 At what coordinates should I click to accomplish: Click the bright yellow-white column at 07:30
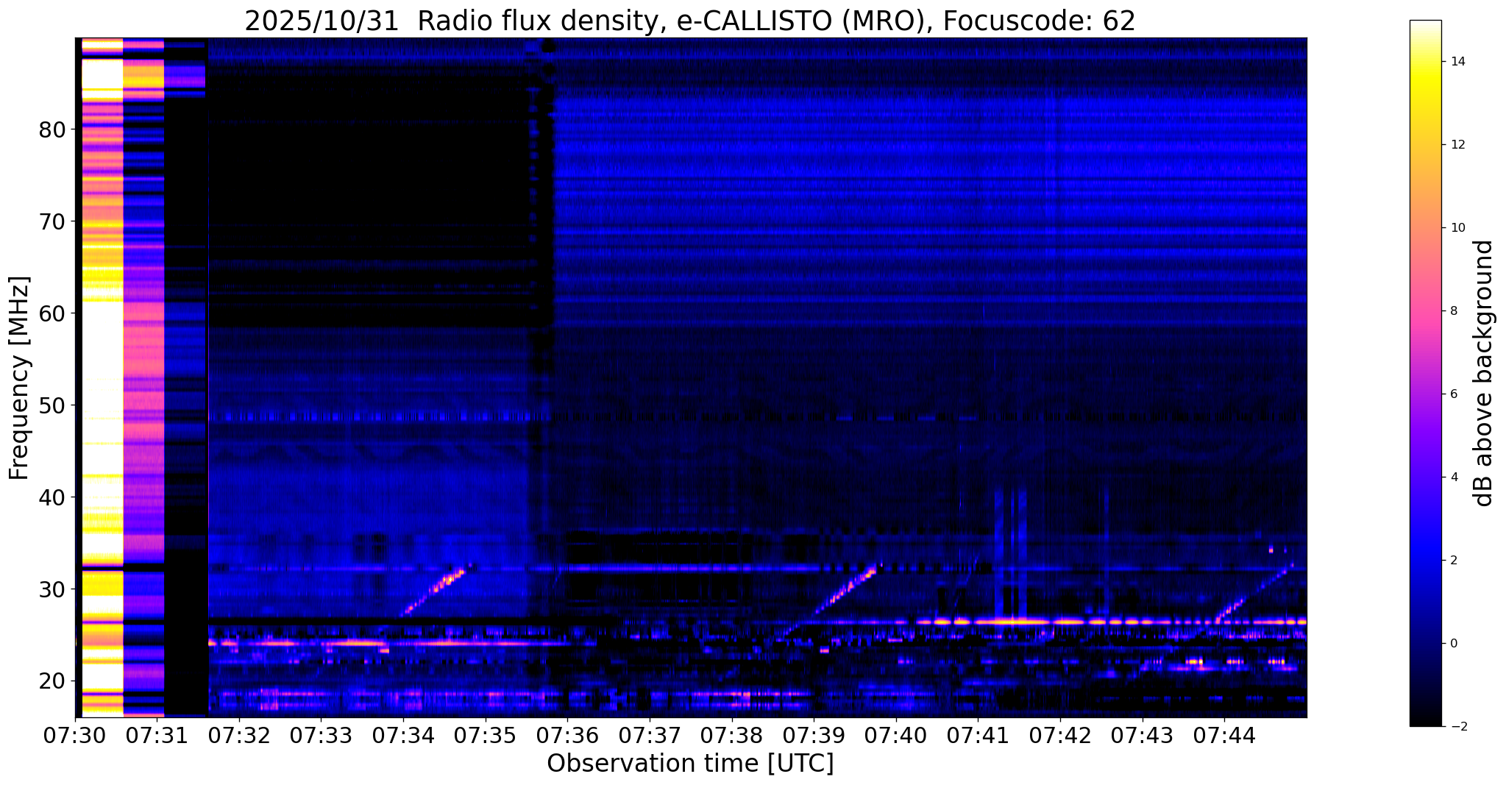(102, 377)
